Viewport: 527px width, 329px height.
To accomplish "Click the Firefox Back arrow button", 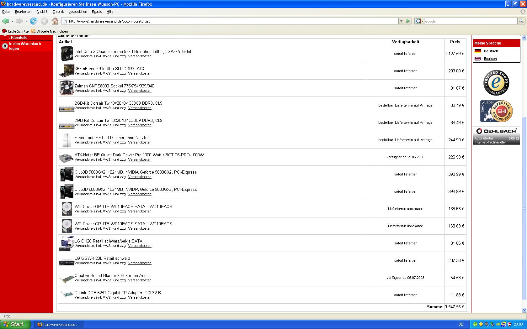I will click(5, 21).
